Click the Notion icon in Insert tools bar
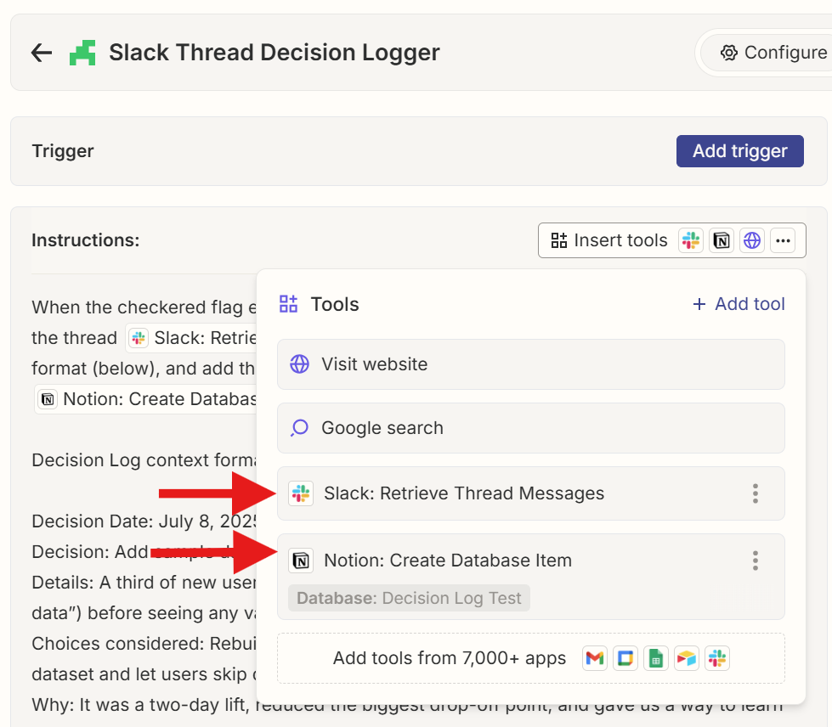 tap(722, 240)
